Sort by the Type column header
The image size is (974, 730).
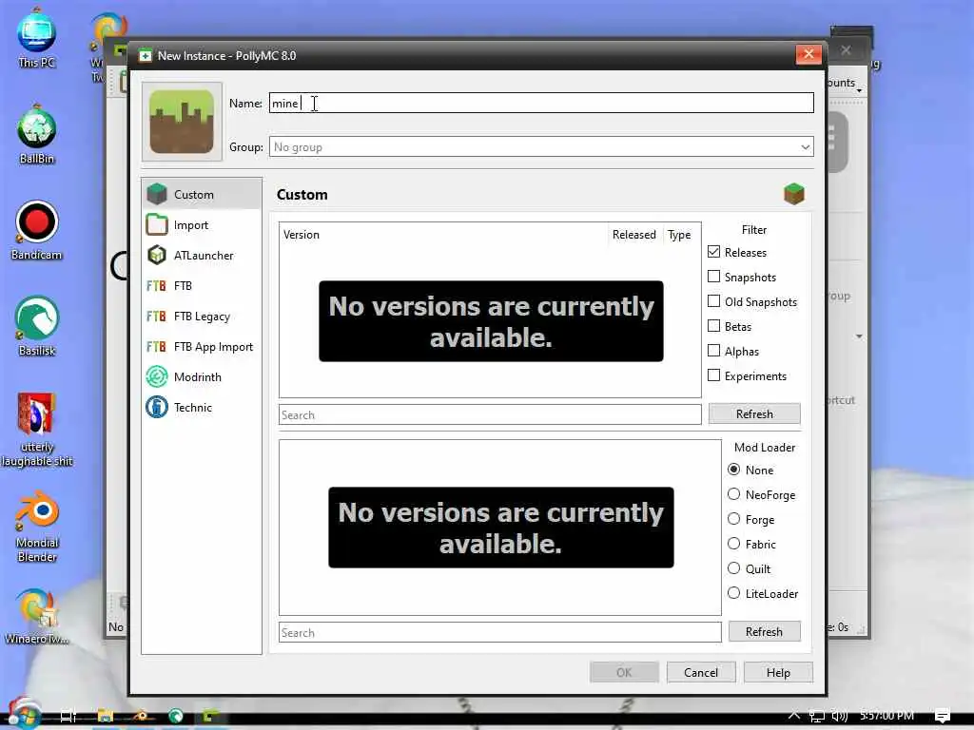point(679,235)
